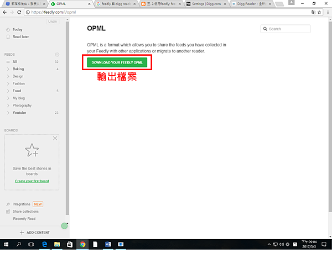Click the volume tray icon
This screenshot has width=332, height=253.
pyautogui.click(x=282, y=245)
